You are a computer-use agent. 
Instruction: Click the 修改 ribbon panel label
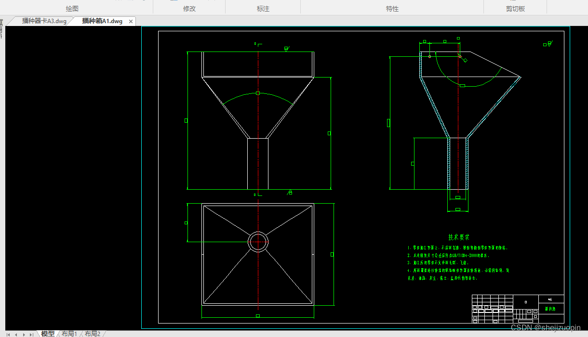190,9
